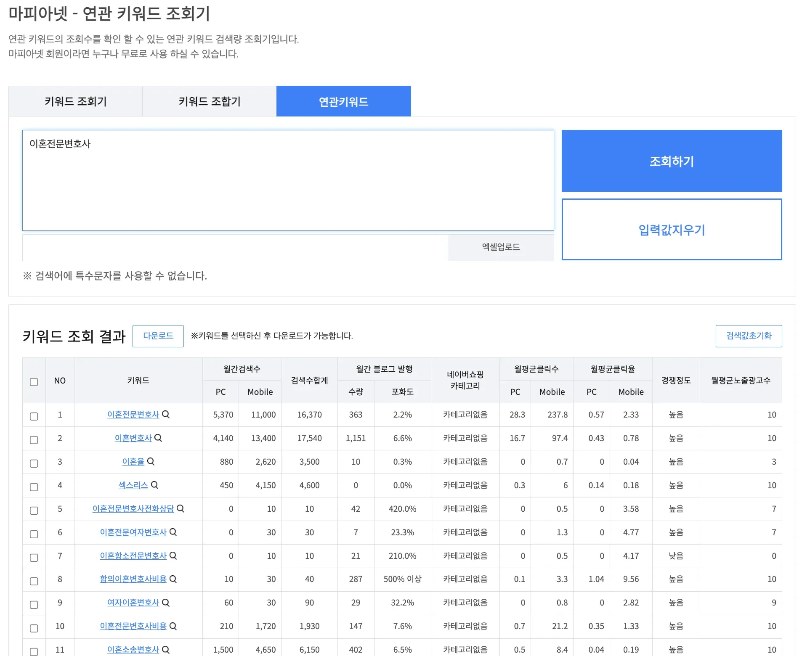
Task: Select the magnifier icon beside 여자이혼변호사
Action: pyautogui.click(x=166, y=603)
